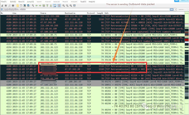Sort by the Protocol column header
The width and height of the screenshot is (189, 115).
(x=91, y=13)
